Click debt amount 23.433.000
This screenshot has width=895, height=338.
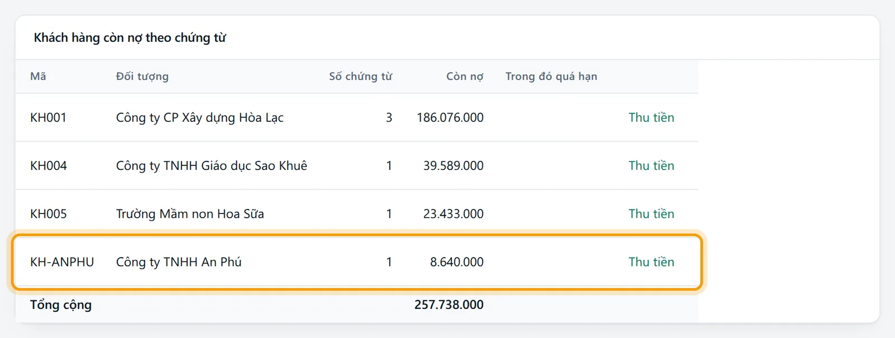point(453,213)
